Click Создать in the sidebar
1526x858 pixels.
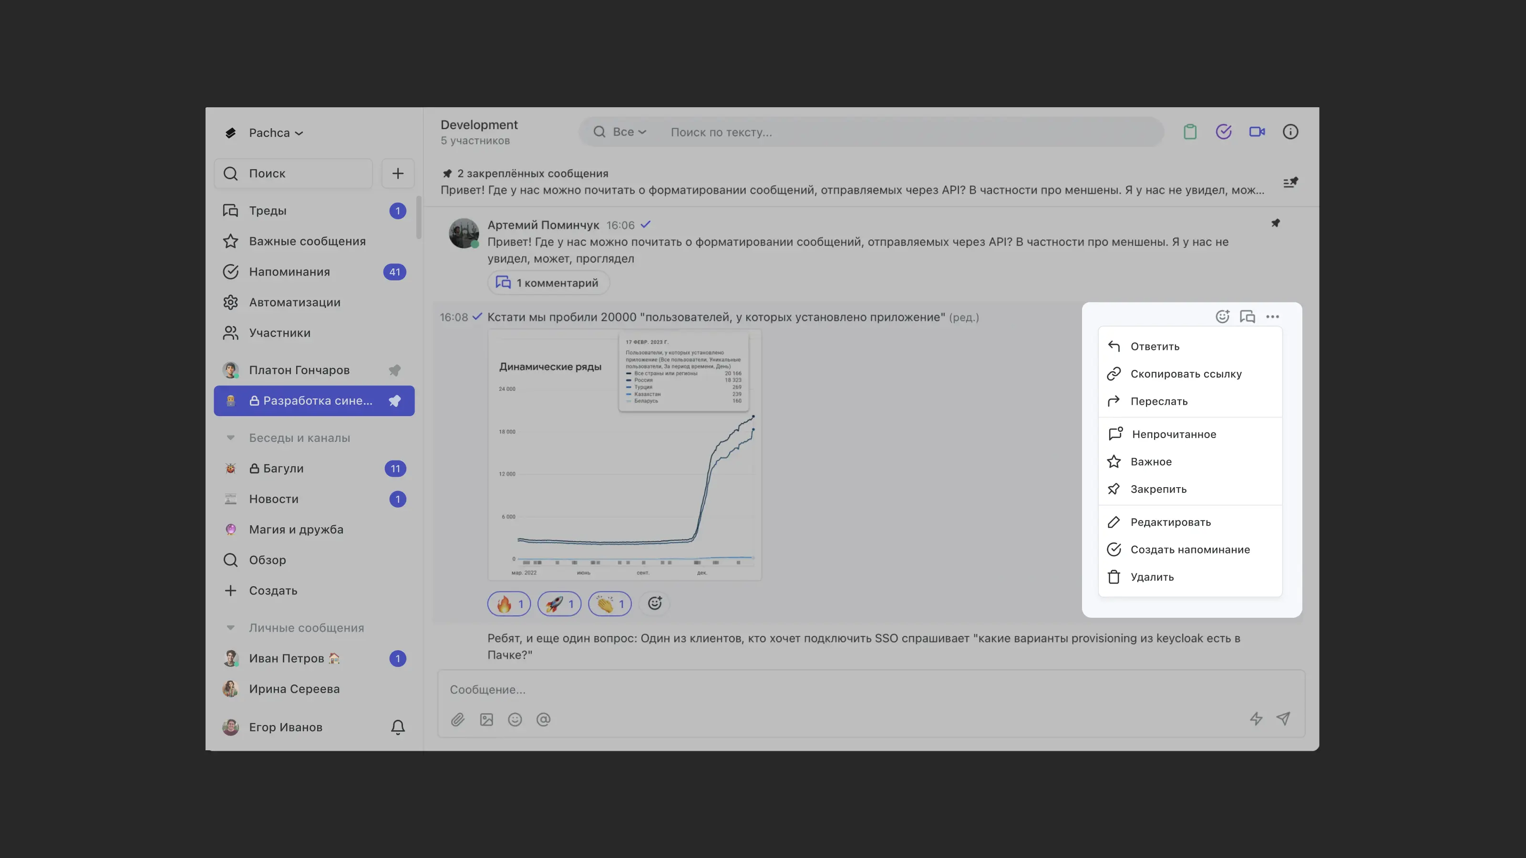tap(272, 591)
